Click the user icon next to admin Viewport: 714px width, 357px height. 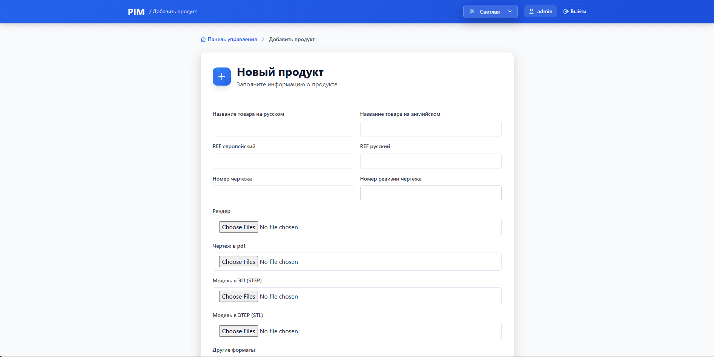(x=531, y=12)
